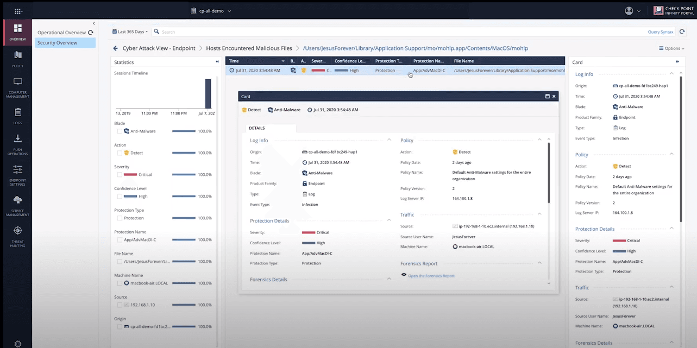Select Operational Overview in the side menu
This screenshot has width=697, height=348.
[61, 33]
